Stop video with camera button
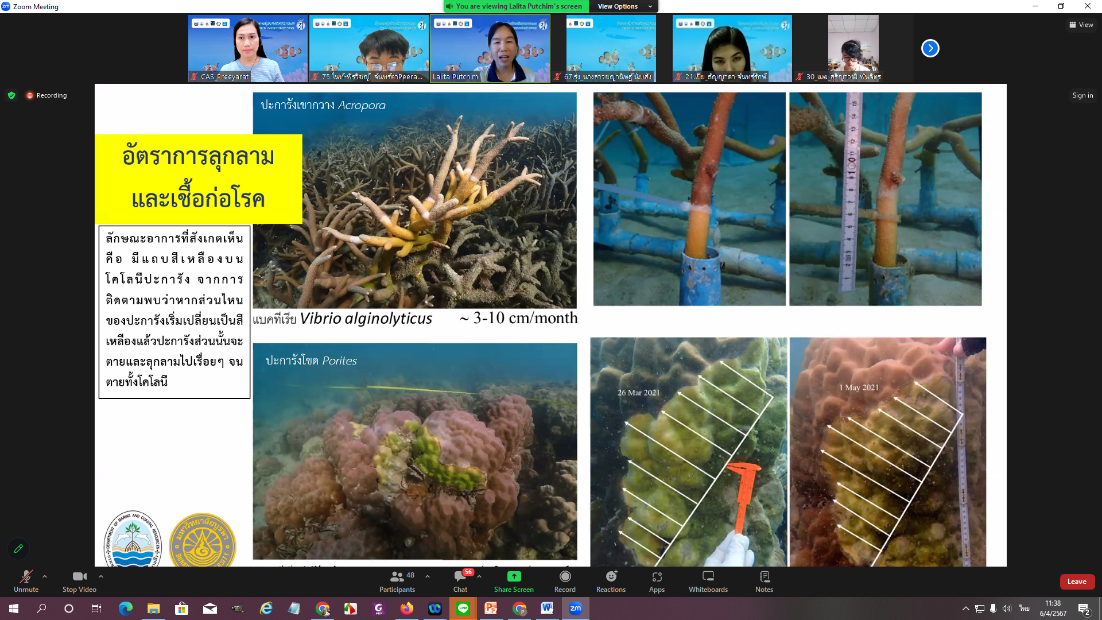 tap(79, 580)
